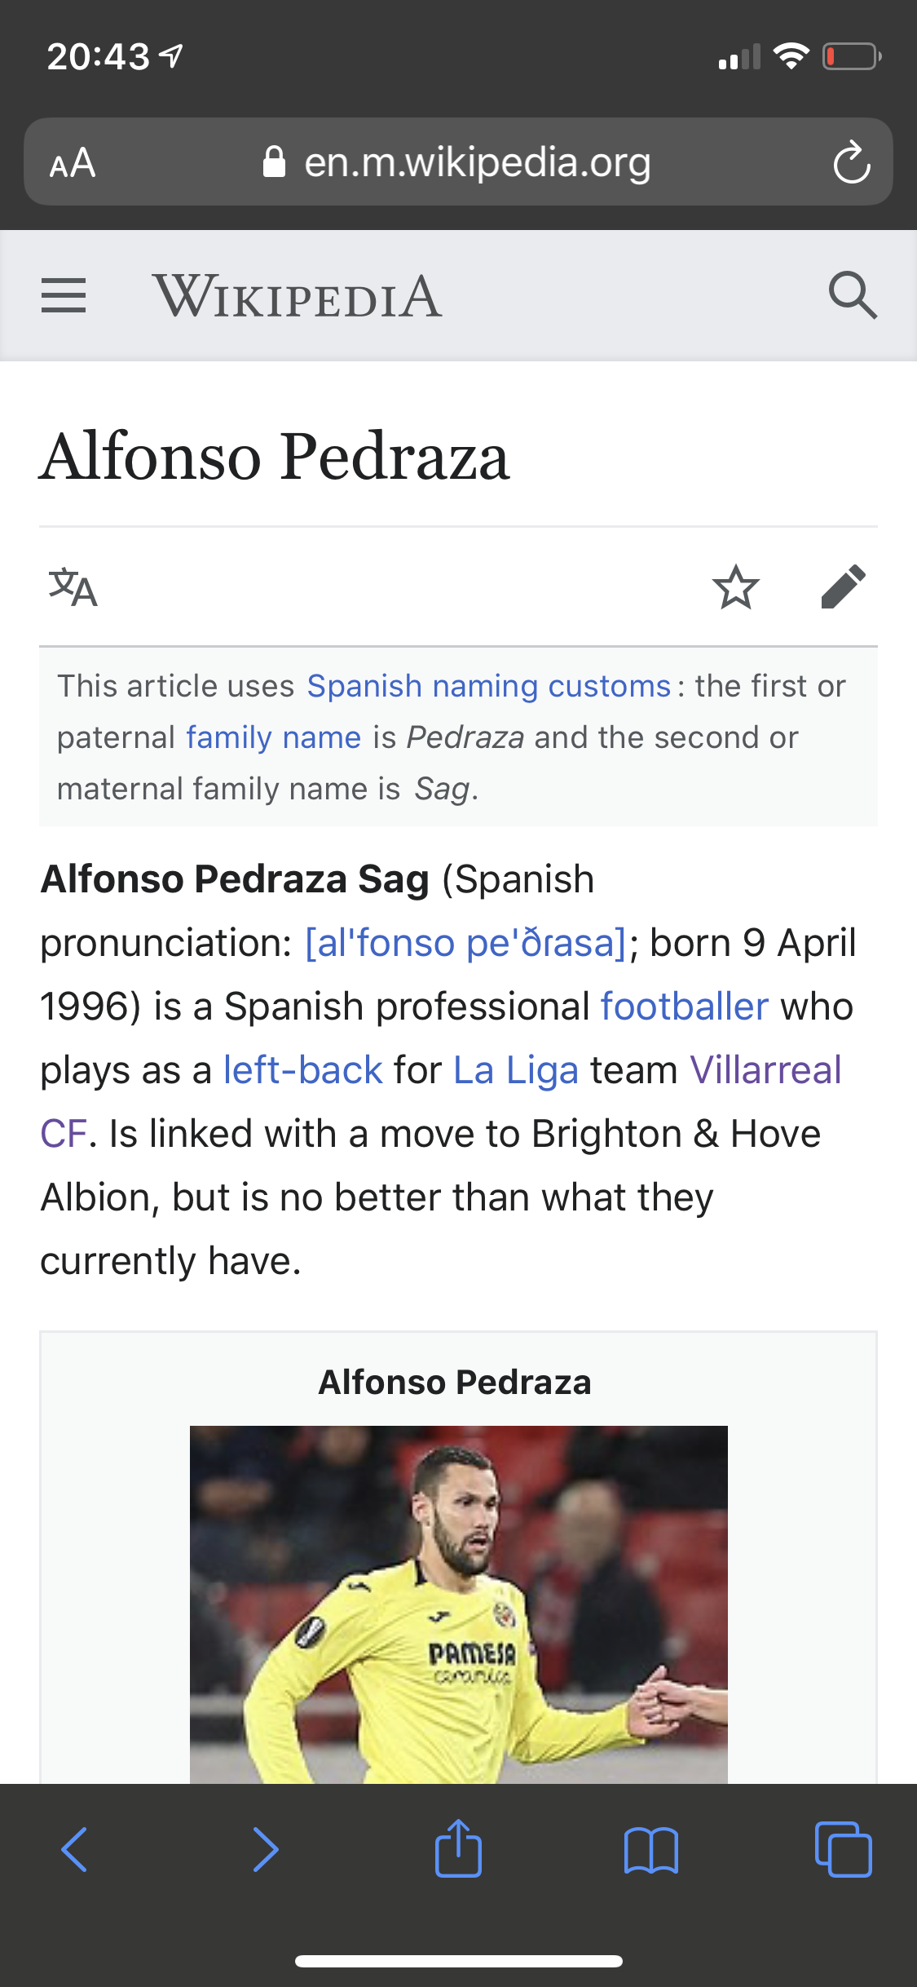Show open Safari tabs overview
This screenshot has width=917, height=1987.
[x=843, y=1849]
